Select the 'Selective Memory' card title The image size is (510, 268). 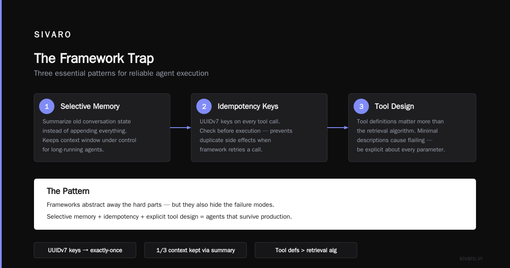point(90,106)
